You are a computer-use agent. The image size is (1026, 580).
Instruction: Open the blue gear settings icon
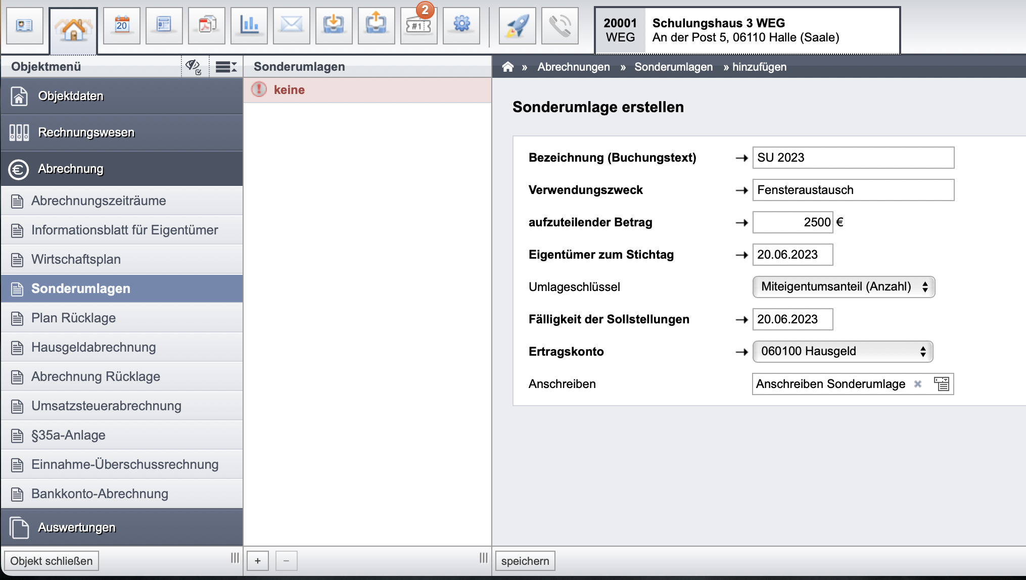(x=461, y=25)
